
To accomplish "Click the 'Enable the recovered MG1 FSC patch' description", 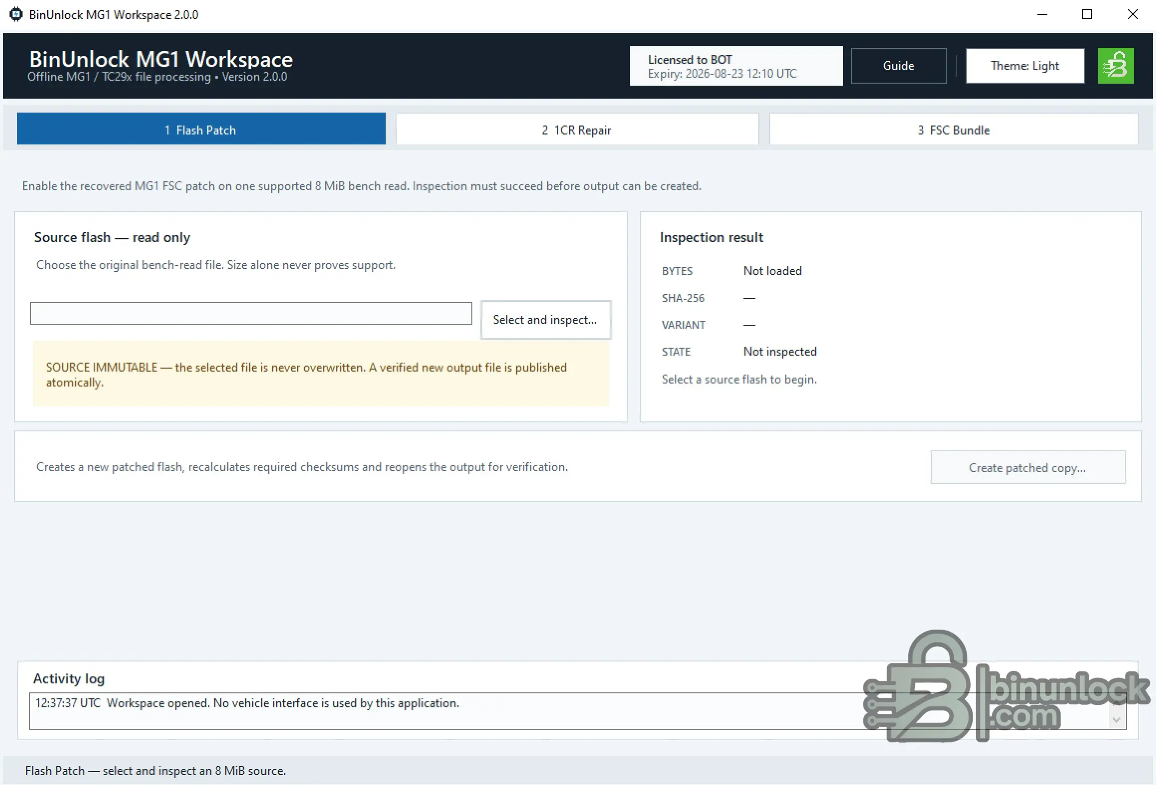I will tap(362, 186).
